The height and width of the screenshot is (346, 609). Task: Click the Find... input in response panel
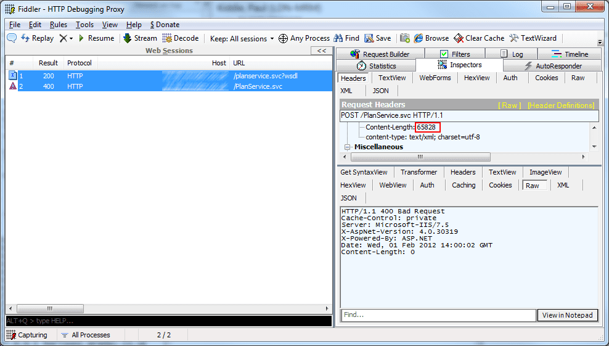[438, 315]
